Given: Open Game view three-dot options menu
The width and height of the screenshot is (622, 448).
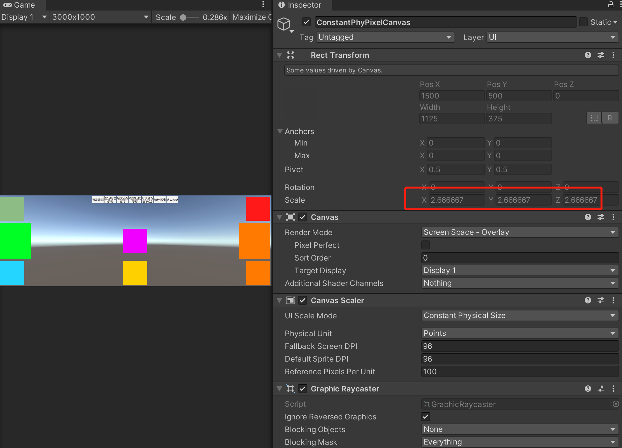Looking at the screenshot, I should coord(263,4).
